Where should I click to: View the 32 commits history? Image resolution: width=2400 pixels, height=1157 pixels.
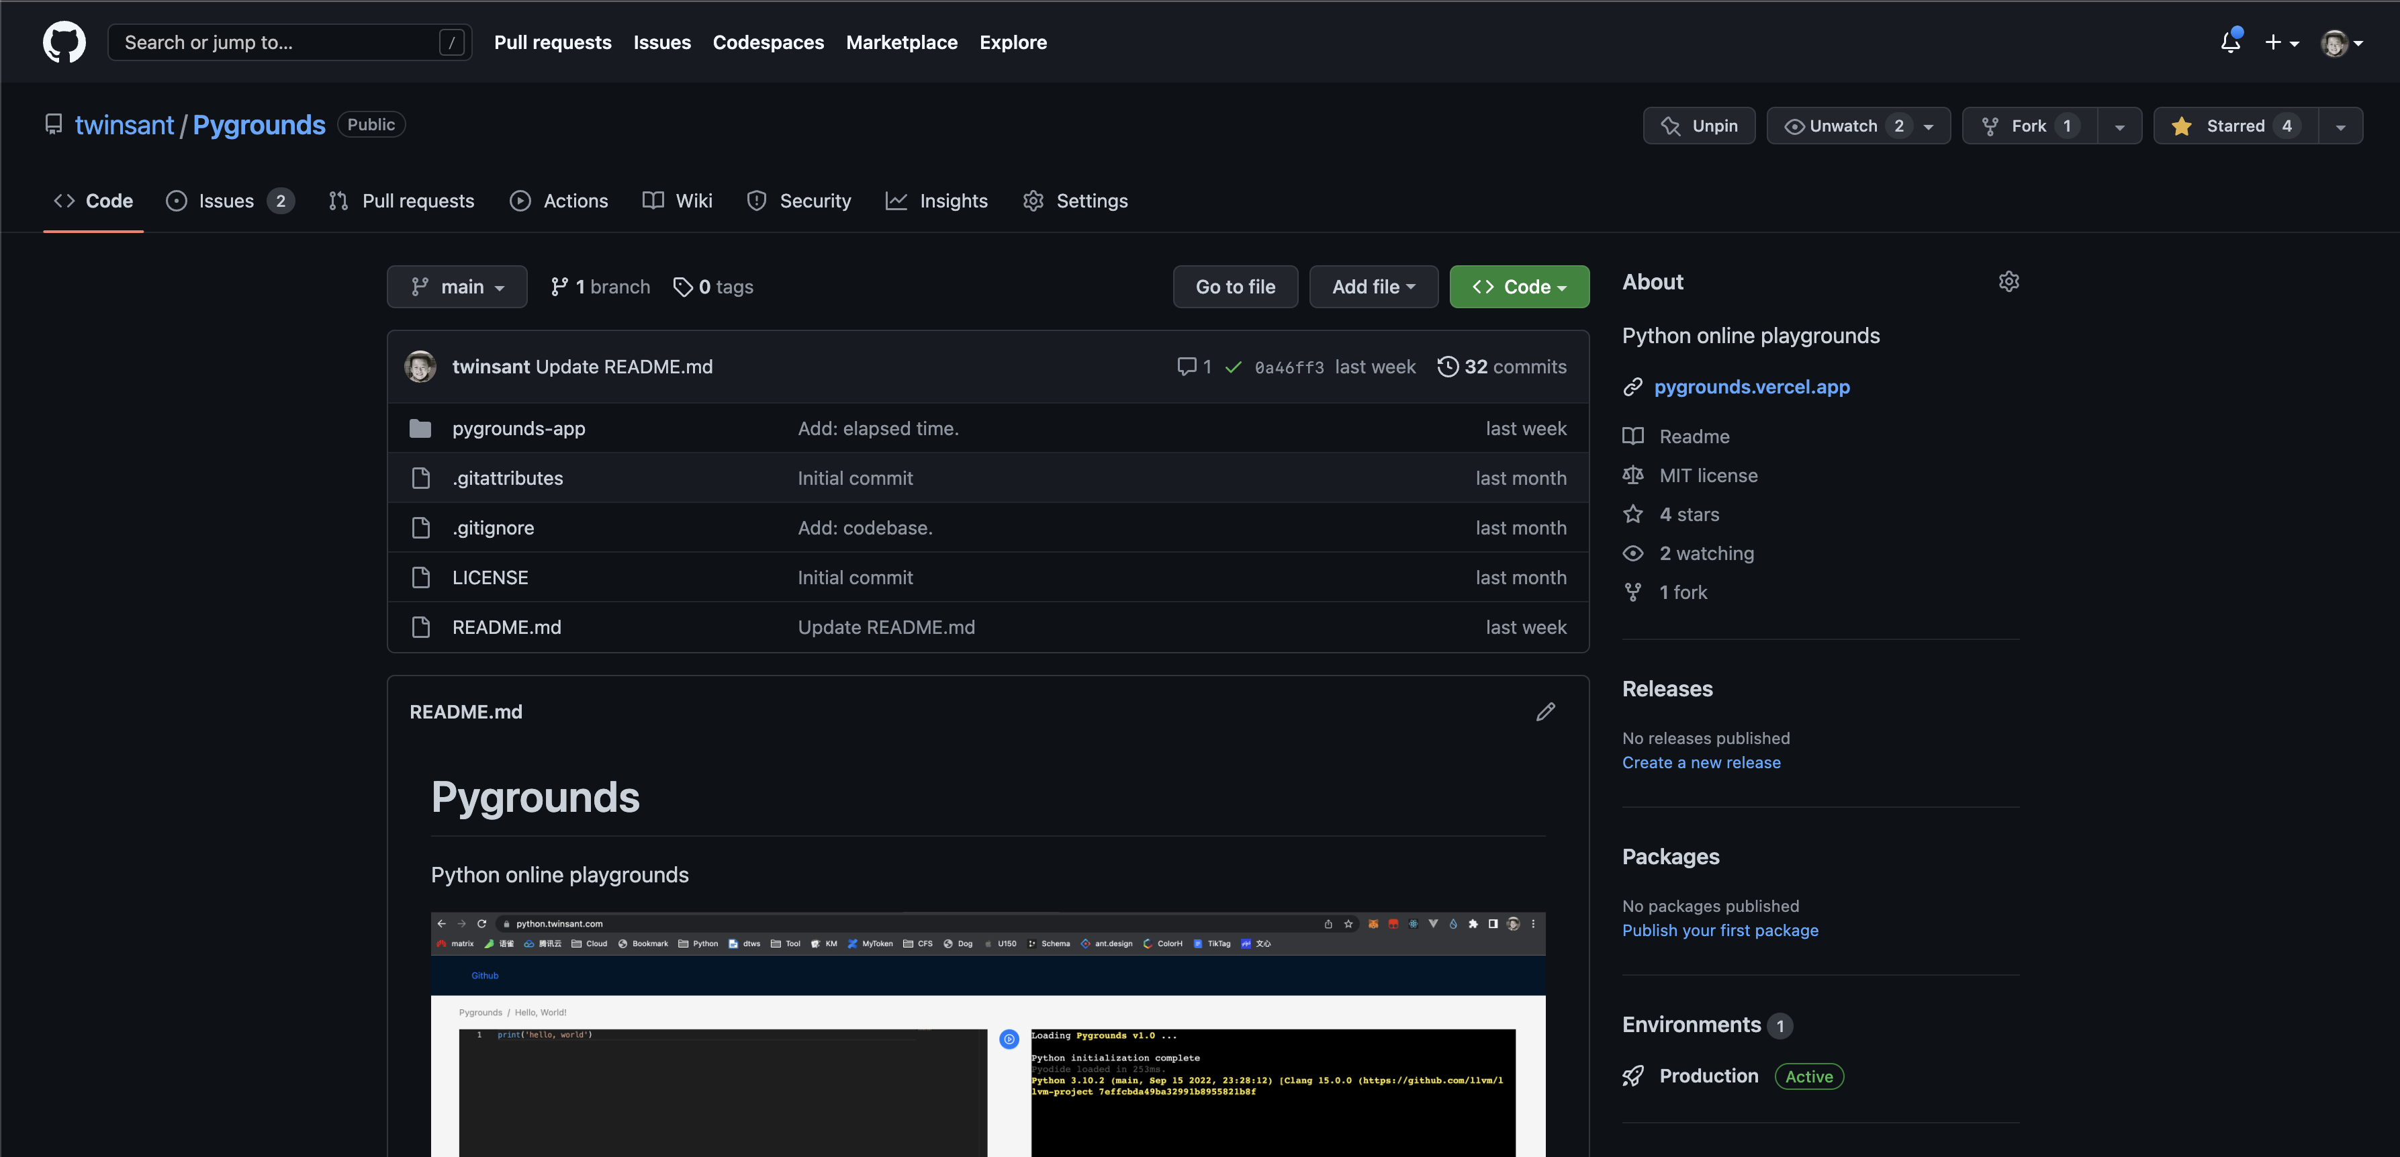point(1502,367)
